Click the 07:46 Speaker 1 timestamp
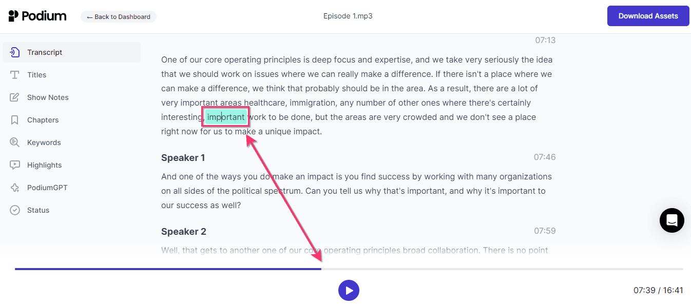691x307 pixels. [x=546, y=157]
